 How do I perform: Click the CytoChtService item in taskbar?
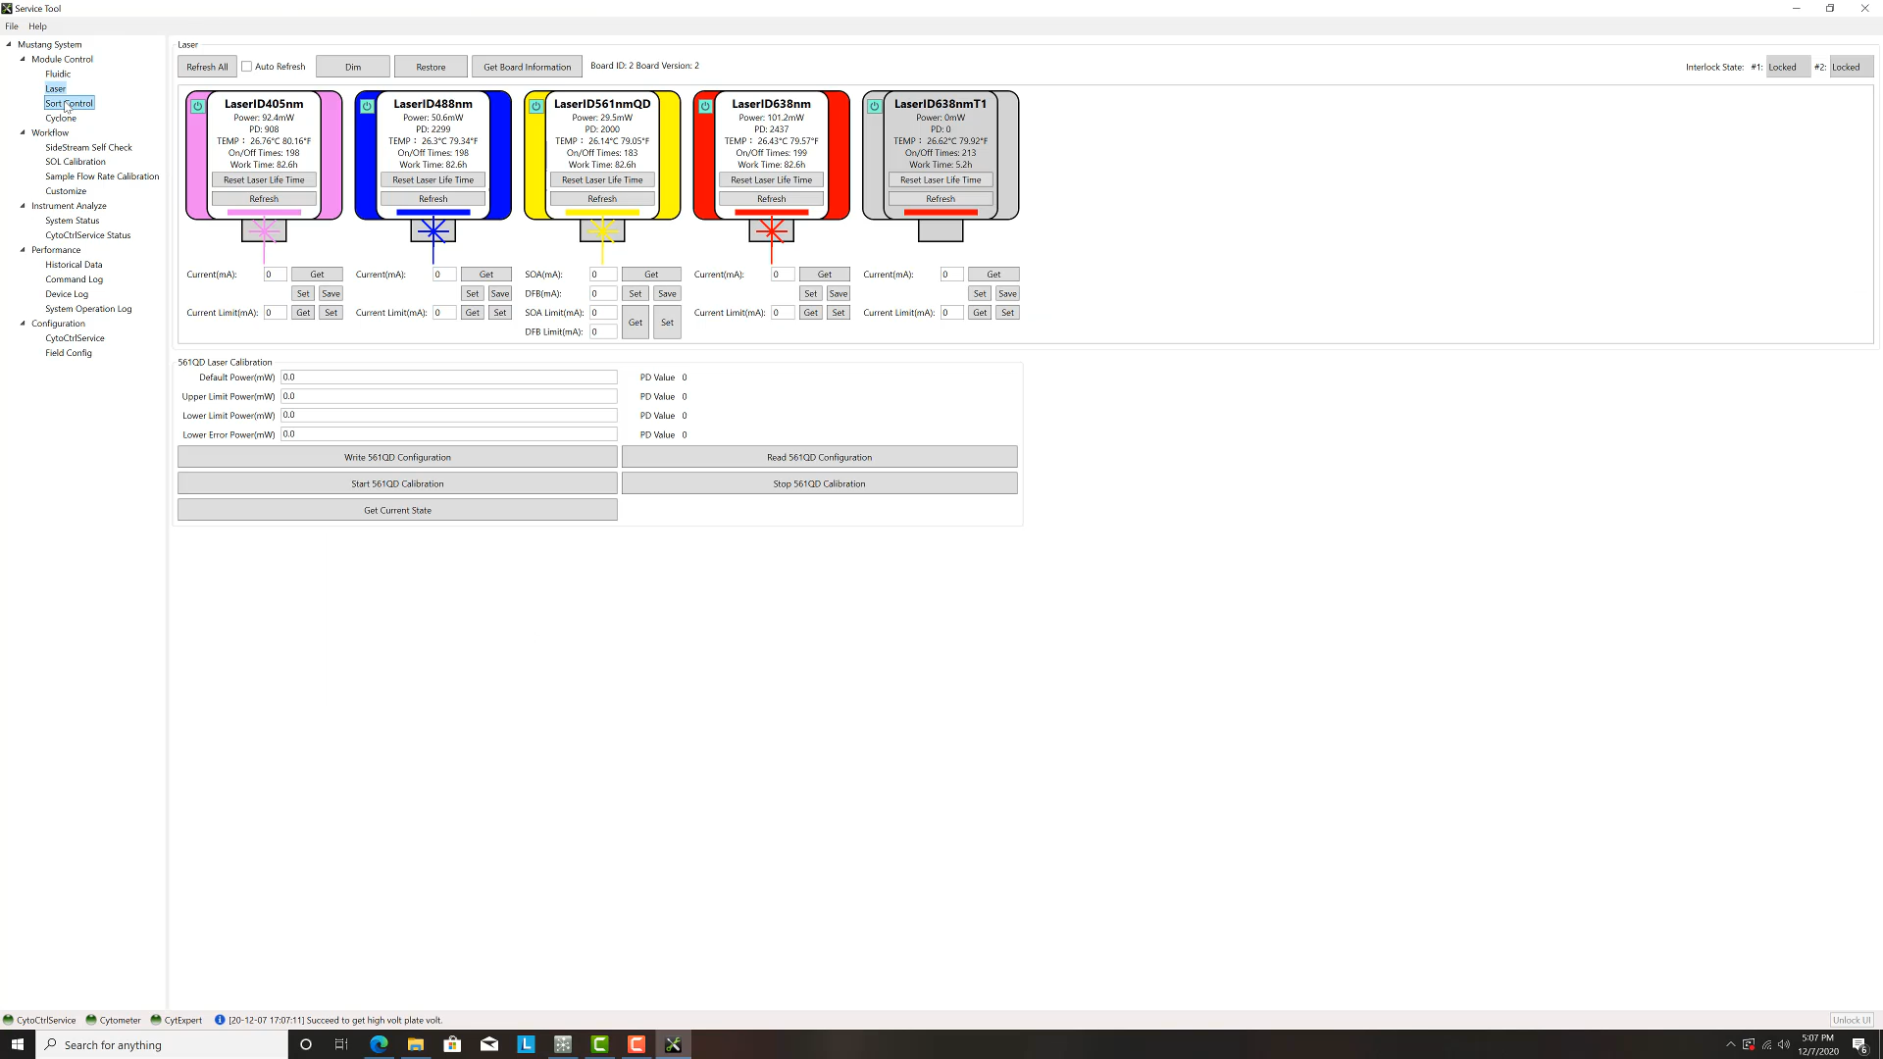click(37, 1020)
